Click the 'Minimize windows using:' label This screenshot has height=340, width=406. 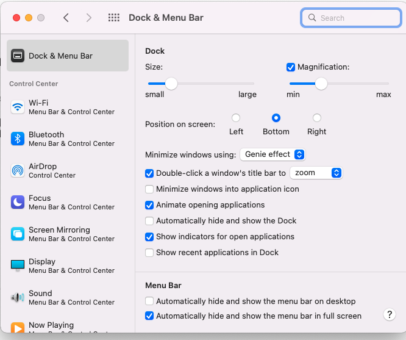[x=191, y=155]
